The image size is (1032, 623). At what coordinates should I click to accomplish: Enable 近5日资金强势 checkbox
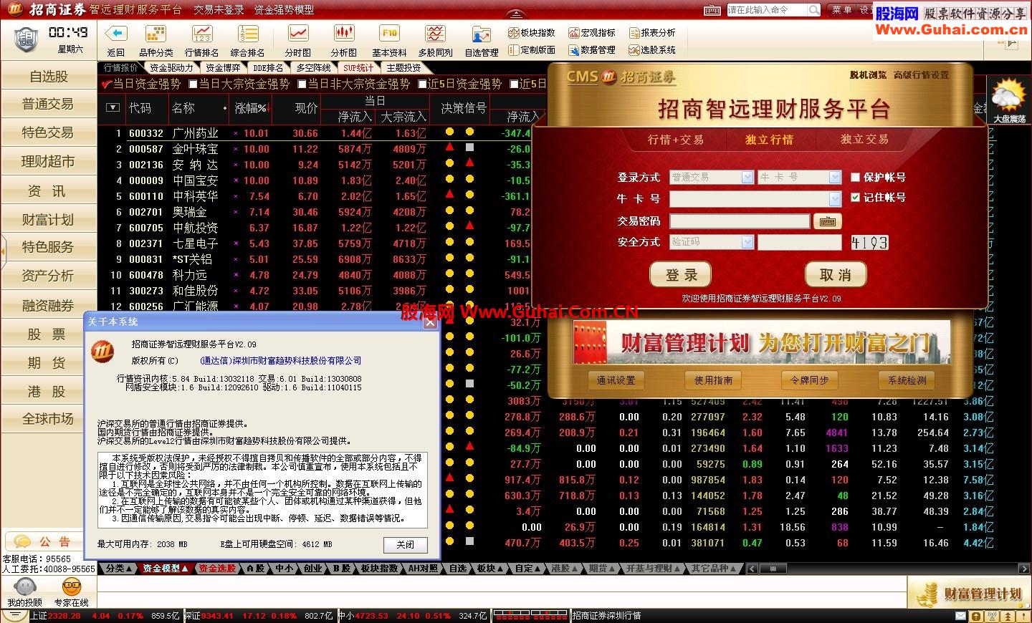click(422, 84)
